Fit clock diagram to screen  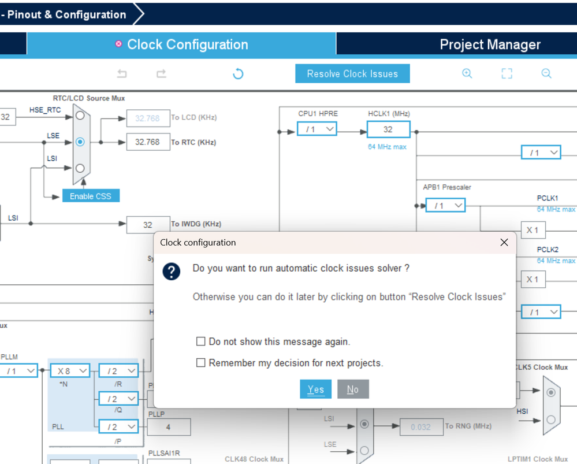click(507, 73)
